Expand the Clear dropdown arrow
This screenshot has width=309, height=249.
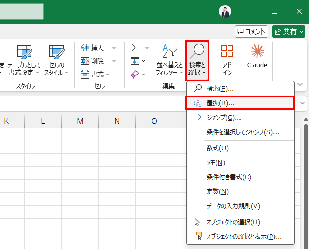pos(143,74)
